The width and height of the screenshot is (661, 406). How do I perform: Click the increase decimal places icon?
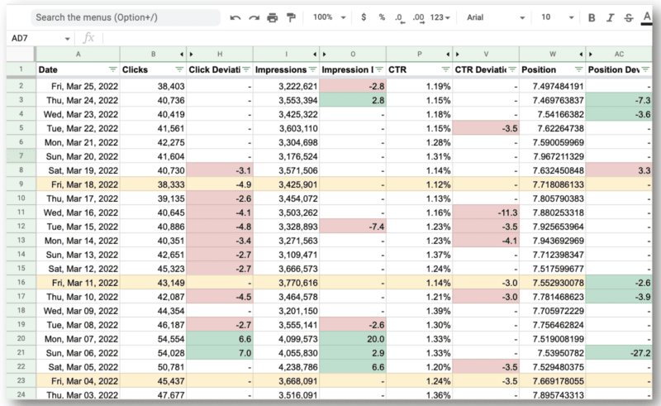point(418,17)
